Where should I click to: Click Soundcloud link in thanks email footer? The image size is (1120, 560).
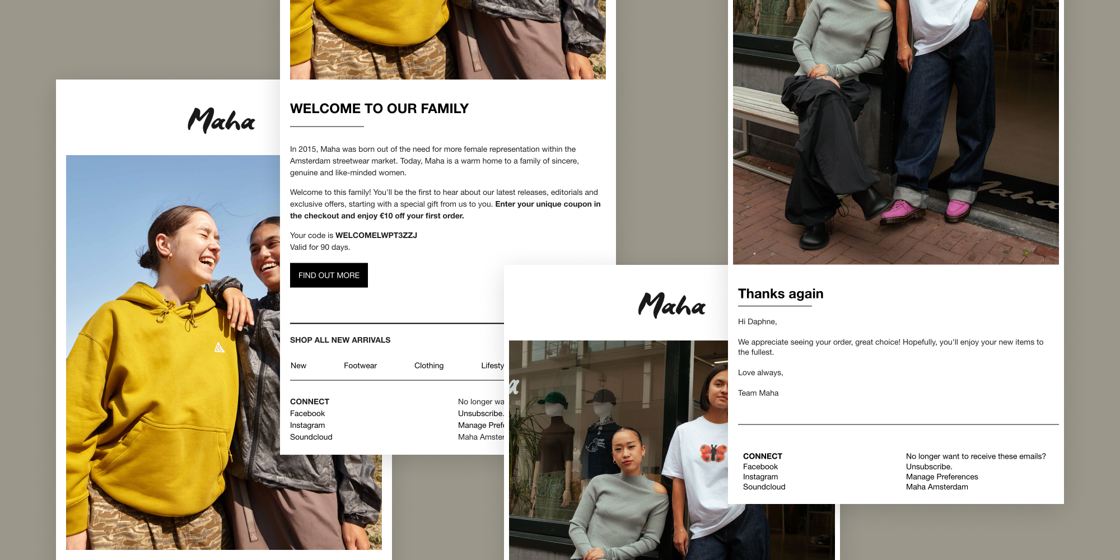[x=764, y=487]
